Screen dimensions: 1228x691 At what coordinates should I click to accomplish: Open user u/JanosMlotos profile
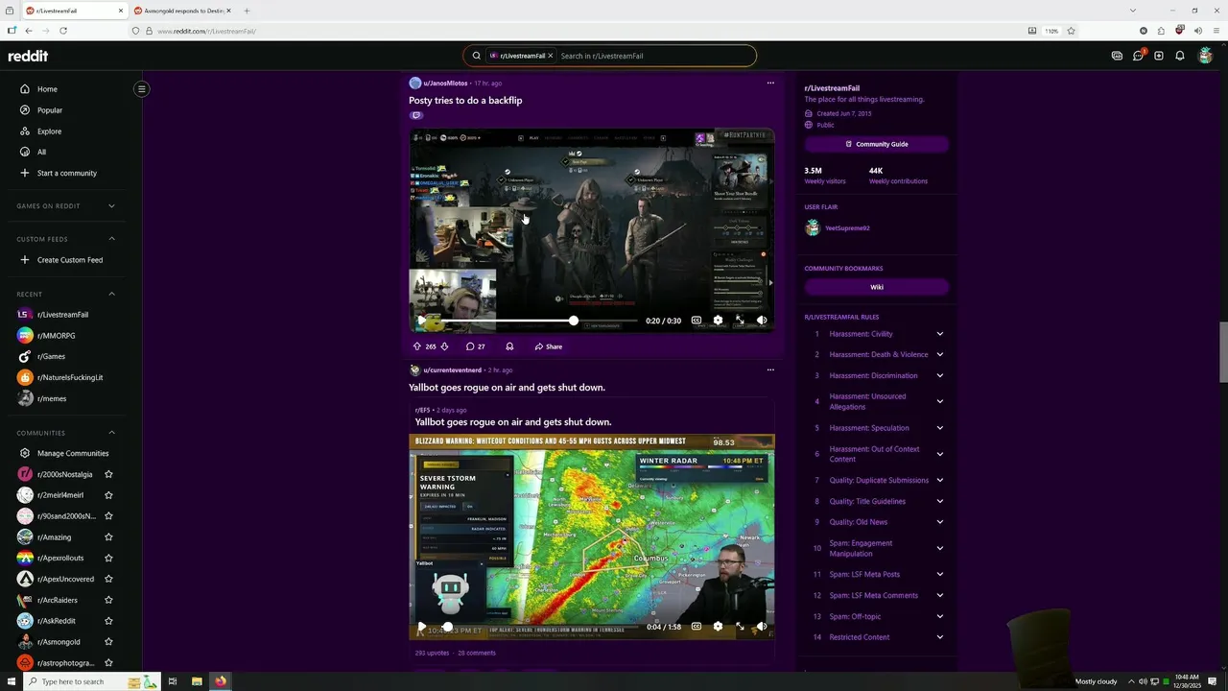pos(445,83)
